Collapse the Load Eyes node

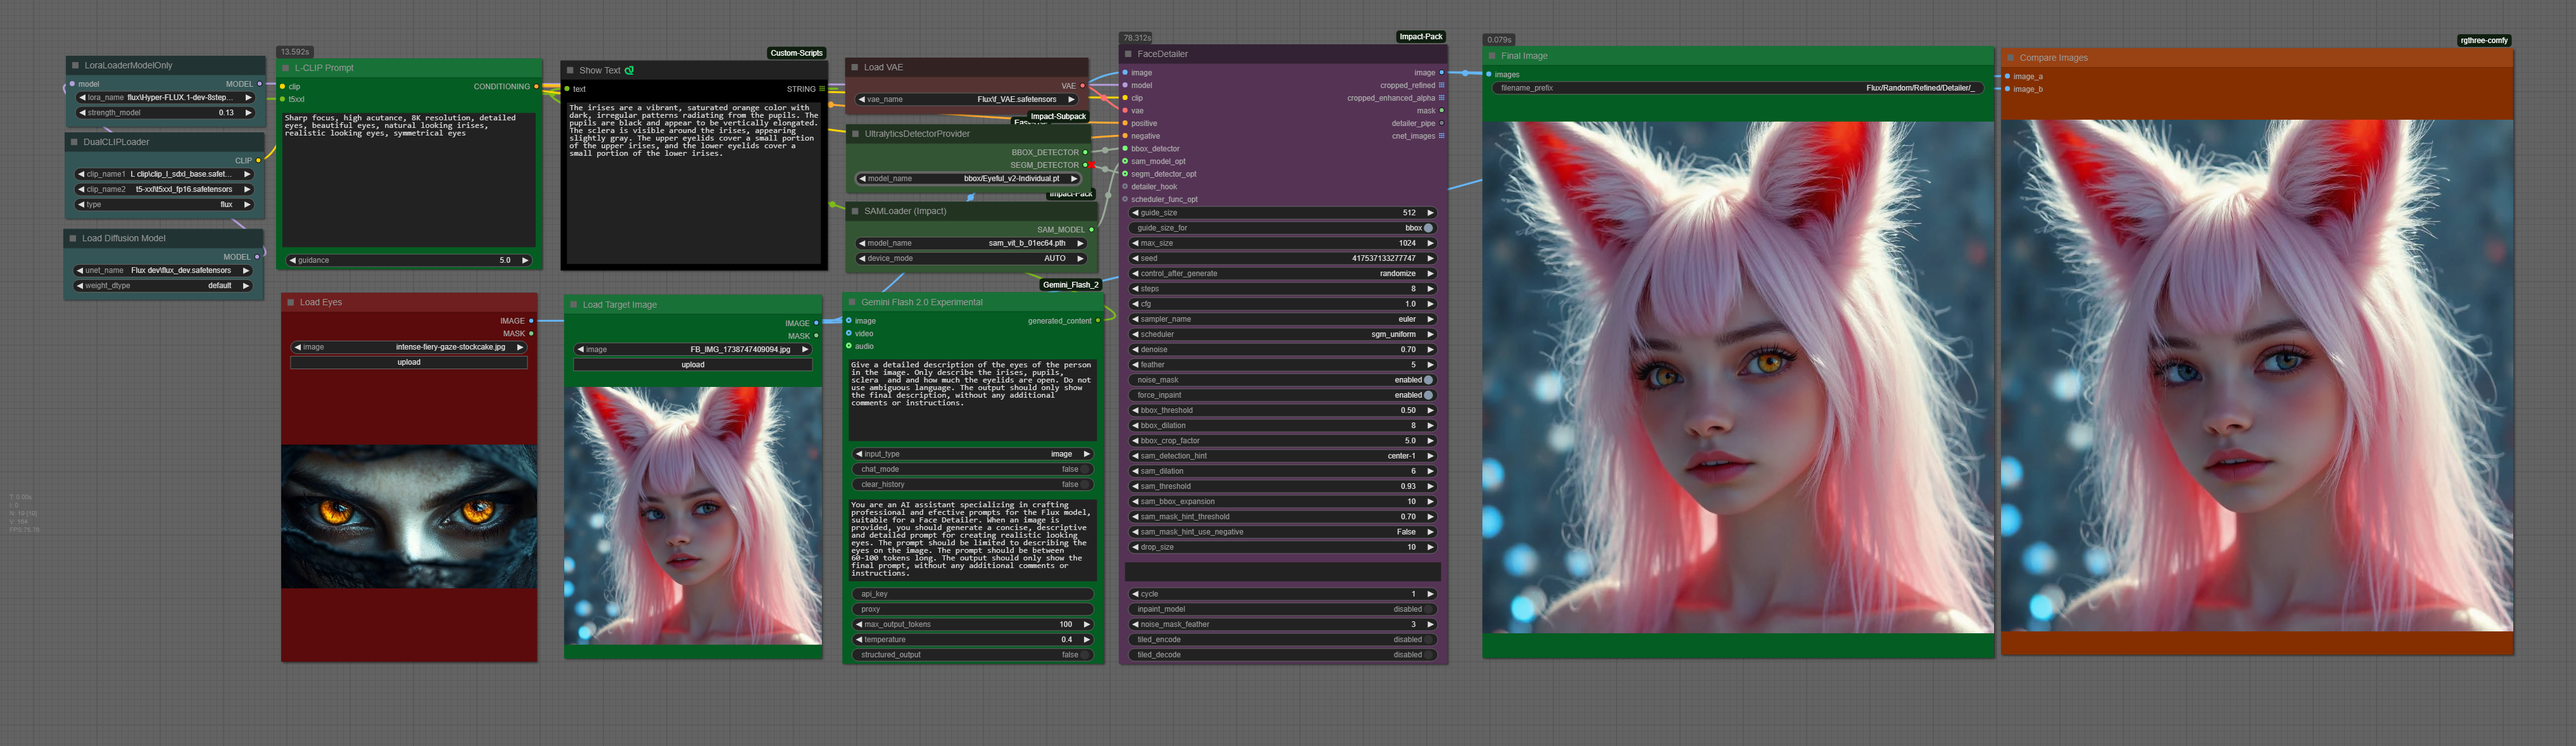click(x=291, y=302)
